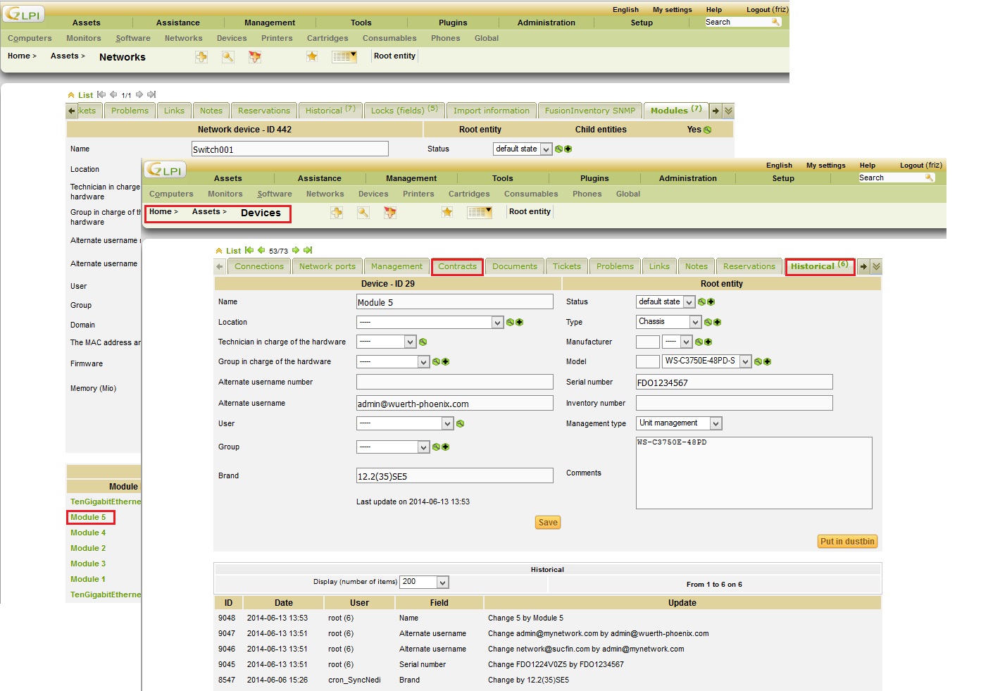Open the Module 4 link in module list
The image size is (981, 691).
88,533
